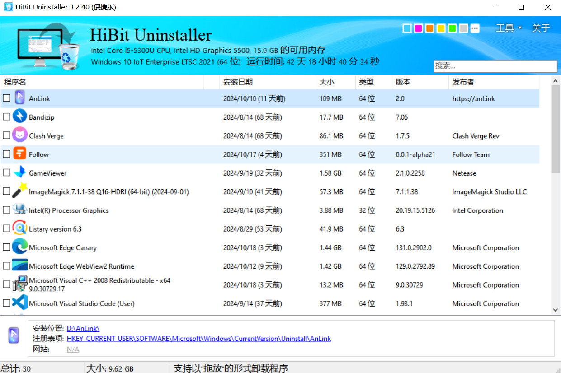Select the yellow theme color swatch

point(441,28)
